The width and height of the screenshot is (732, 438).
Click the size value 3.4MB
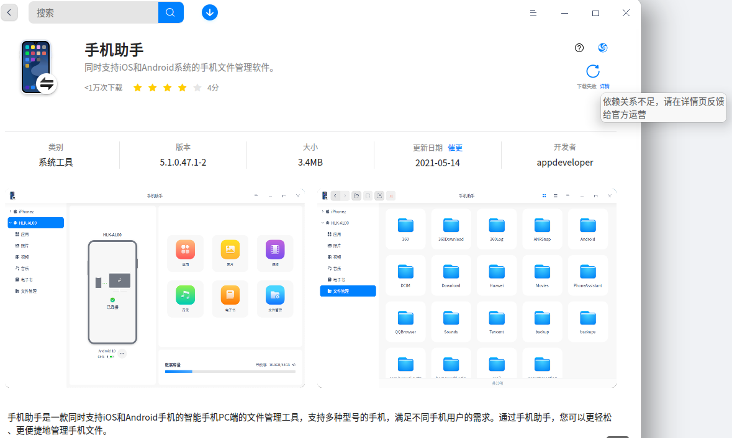(x=310, y=163)
